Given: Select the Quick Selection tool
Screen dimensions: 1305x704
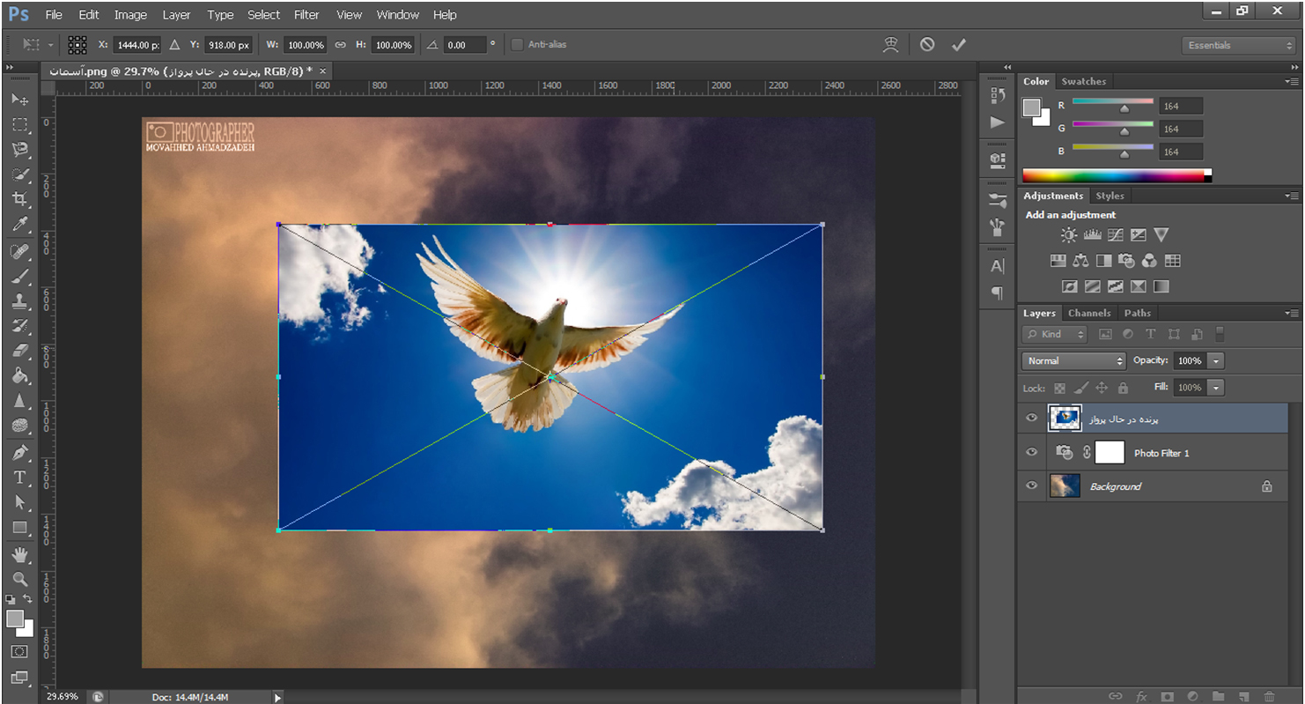Looking at the screenshot, I should pyautogui.click(x=20, y=174).
